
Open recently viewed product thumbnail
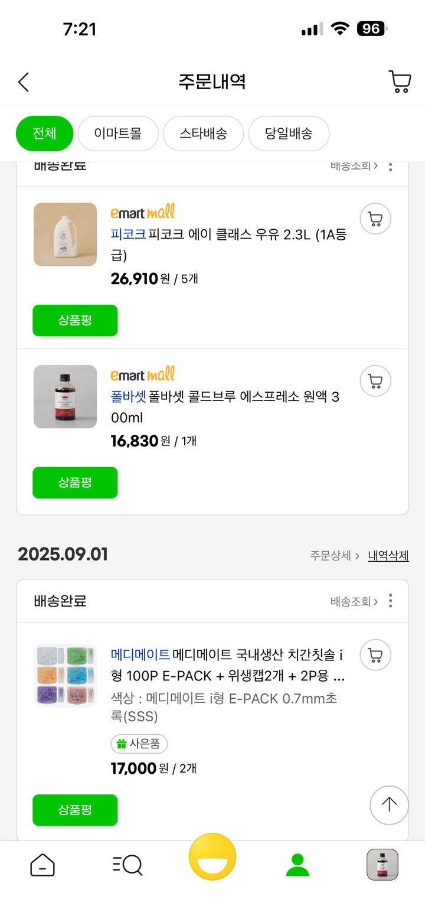tap(382, 865)
